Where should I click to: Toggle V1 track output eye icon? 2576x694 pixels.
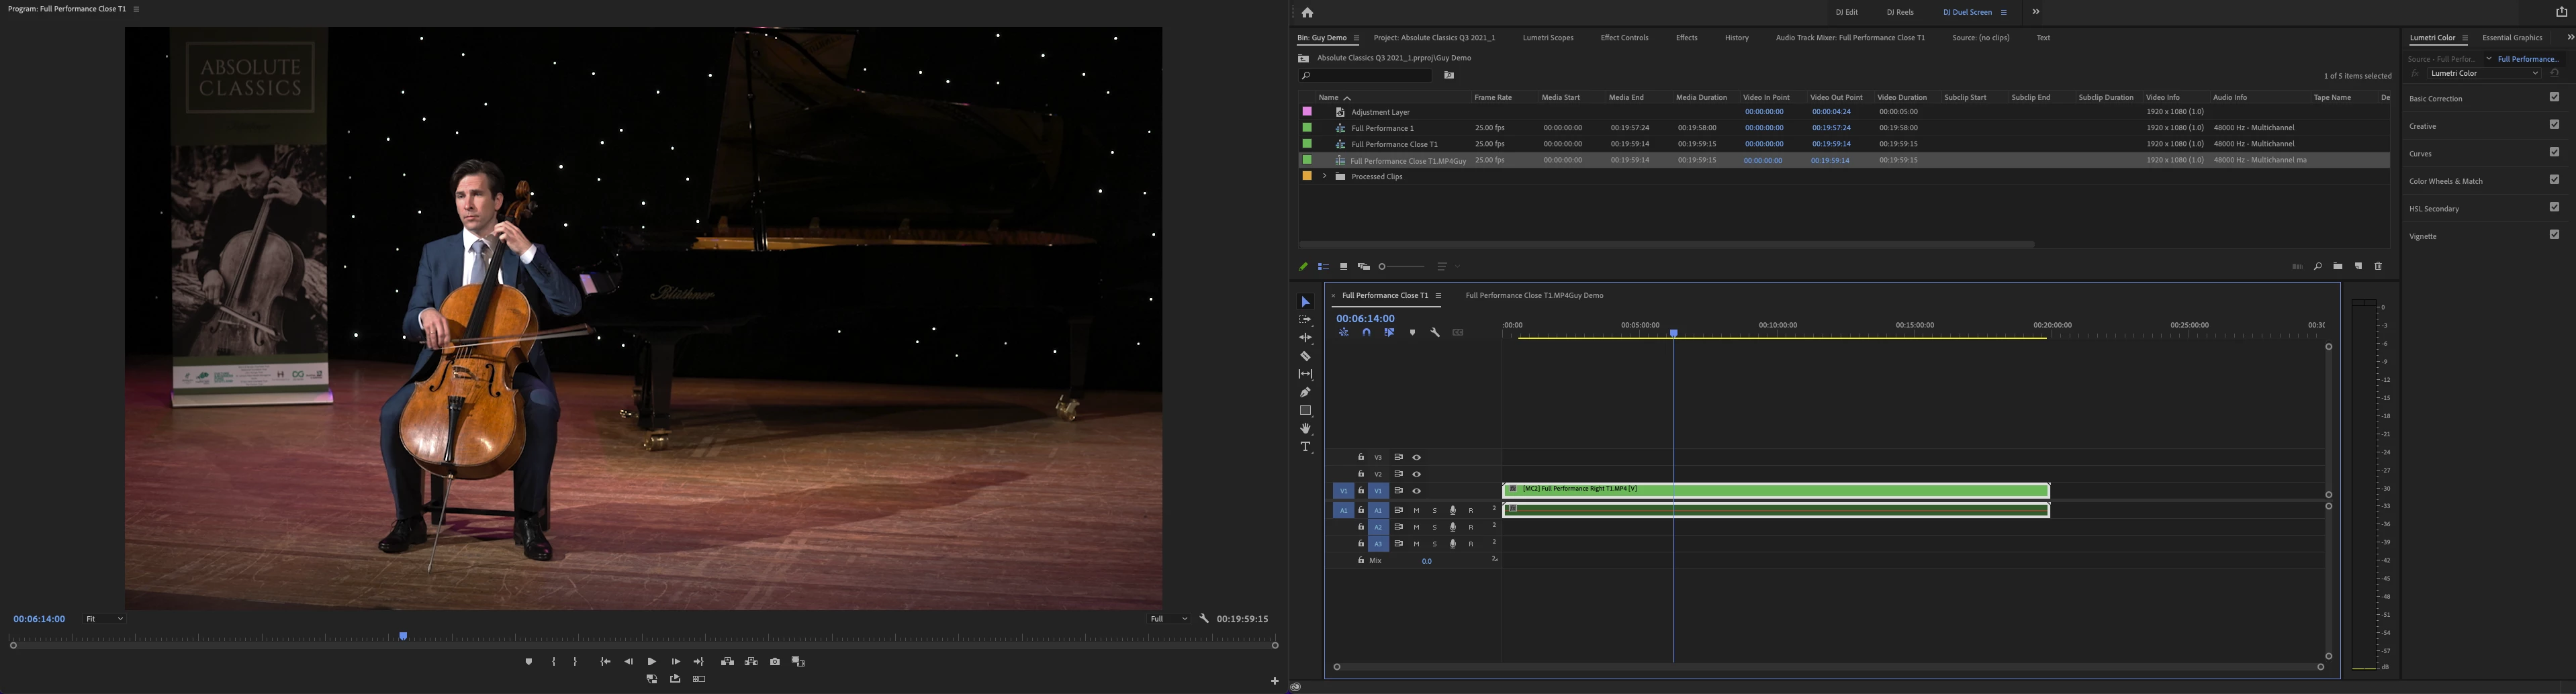[1416, 491]
